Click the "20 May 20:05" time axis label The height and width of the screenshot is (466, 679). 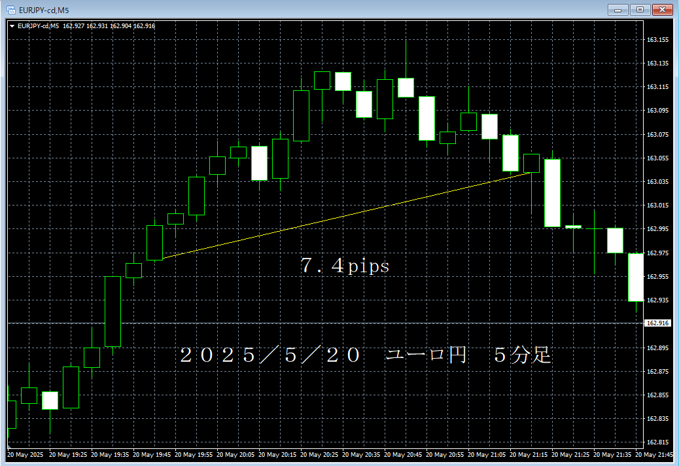[235, 455]
